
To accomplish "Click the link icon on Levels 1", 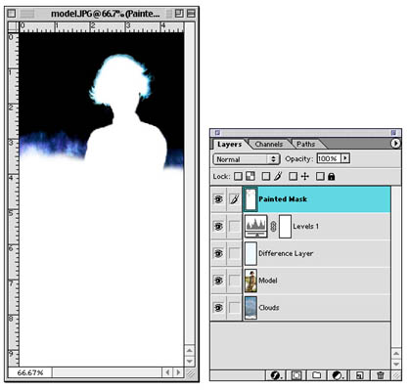I will click(x=273, y=226).
